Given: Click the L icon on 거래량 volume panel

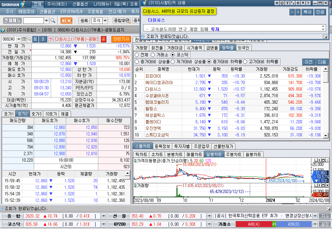Looking at the screenshot, I should pos(316,185).
